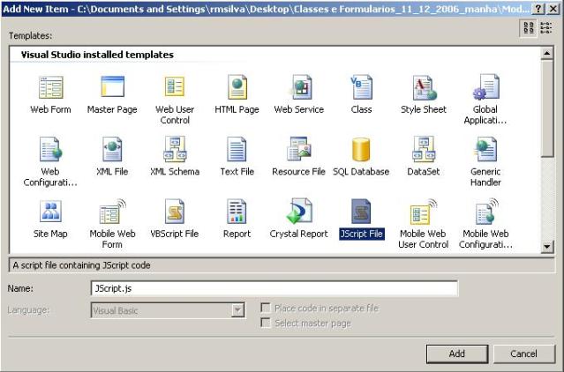Choose the Master Page template icon
Screen dimensions: 564x372
coord(112,88)
